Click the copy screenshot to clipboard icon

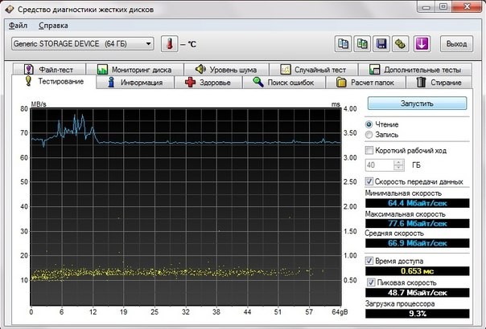click(x=362, y=43)
